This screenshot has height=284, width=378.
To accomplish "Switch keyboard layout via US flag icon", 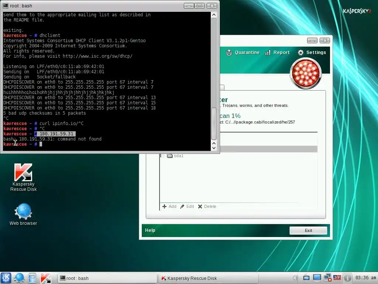I will point(337,278).
